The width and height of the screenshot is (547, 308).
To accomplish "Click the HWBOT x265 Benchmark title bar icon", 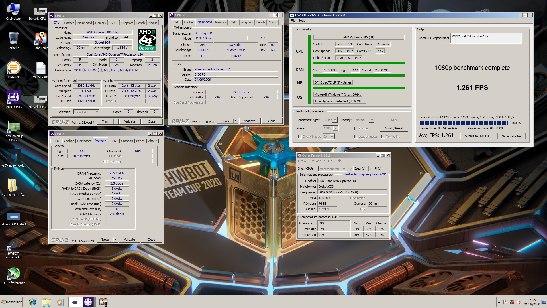I will pyautogui.click(x=292, y=15).
